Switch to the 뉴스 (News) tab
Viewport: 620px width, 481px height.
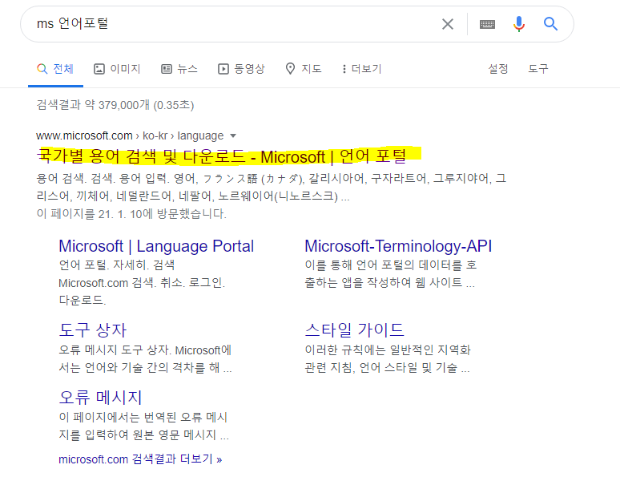tap(179, 69)
